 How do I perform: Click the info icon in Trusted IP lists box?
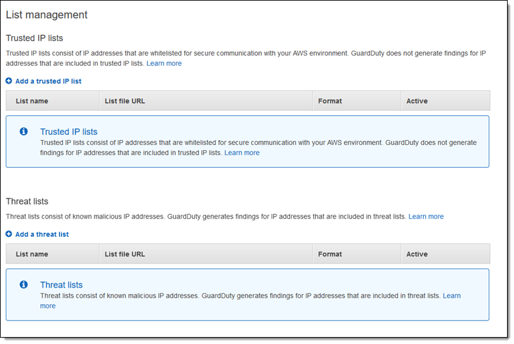[23, 132]
